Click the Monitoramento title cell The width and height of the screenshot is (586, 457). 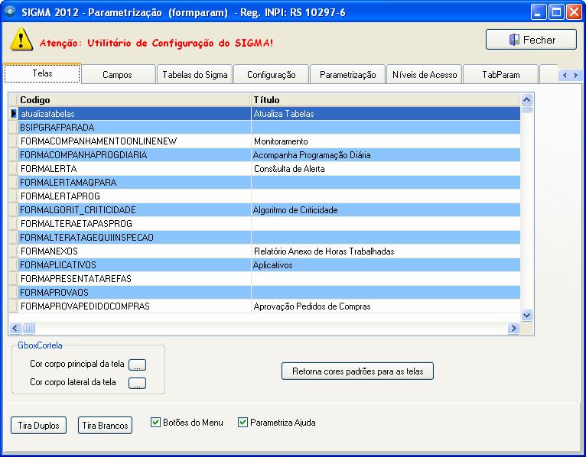click(386, 141)
